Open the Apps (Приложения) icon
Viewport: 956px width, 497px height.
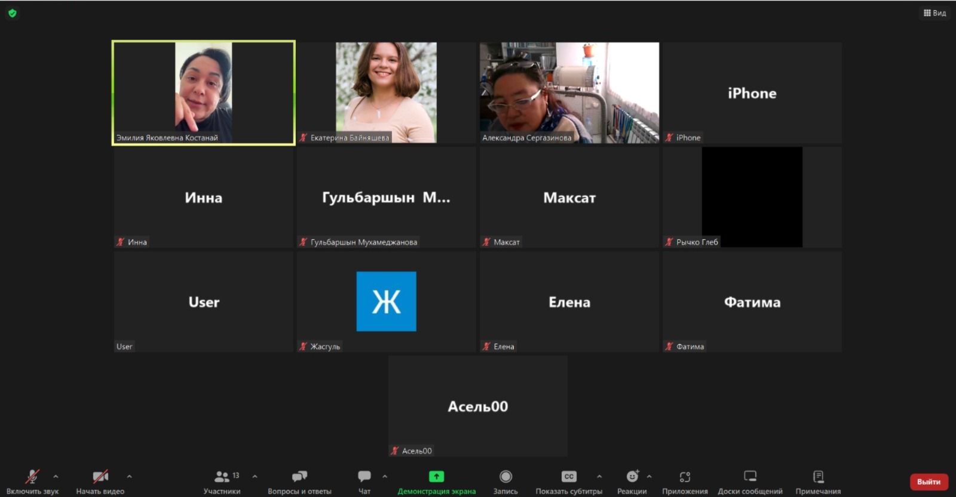[x=685, y=477]
